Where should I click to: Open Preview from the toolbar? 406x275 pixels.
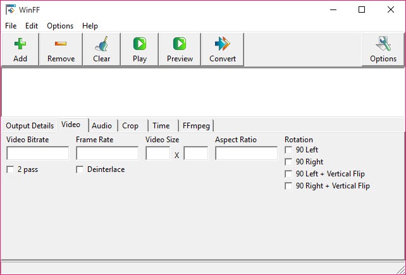(x=180, y=44)
